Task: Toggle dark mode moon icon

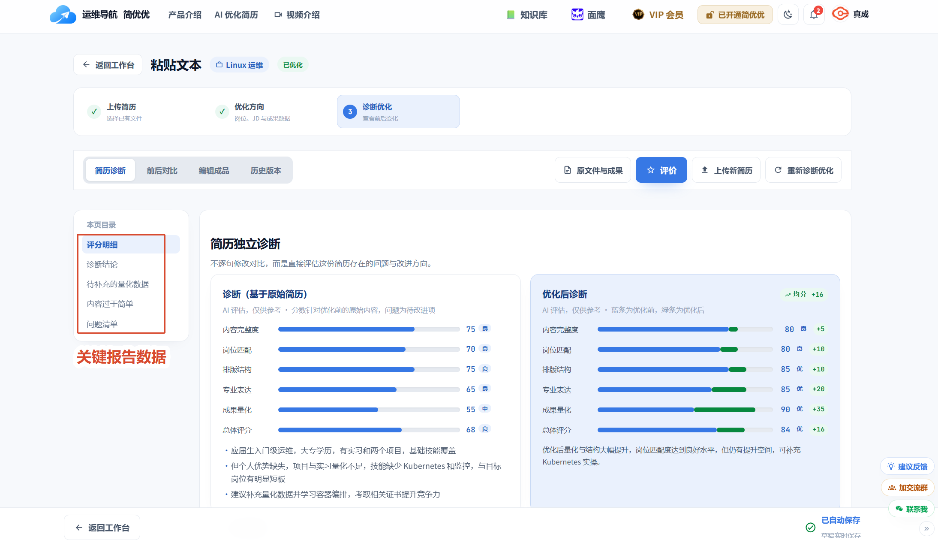Action: [788, 15]
